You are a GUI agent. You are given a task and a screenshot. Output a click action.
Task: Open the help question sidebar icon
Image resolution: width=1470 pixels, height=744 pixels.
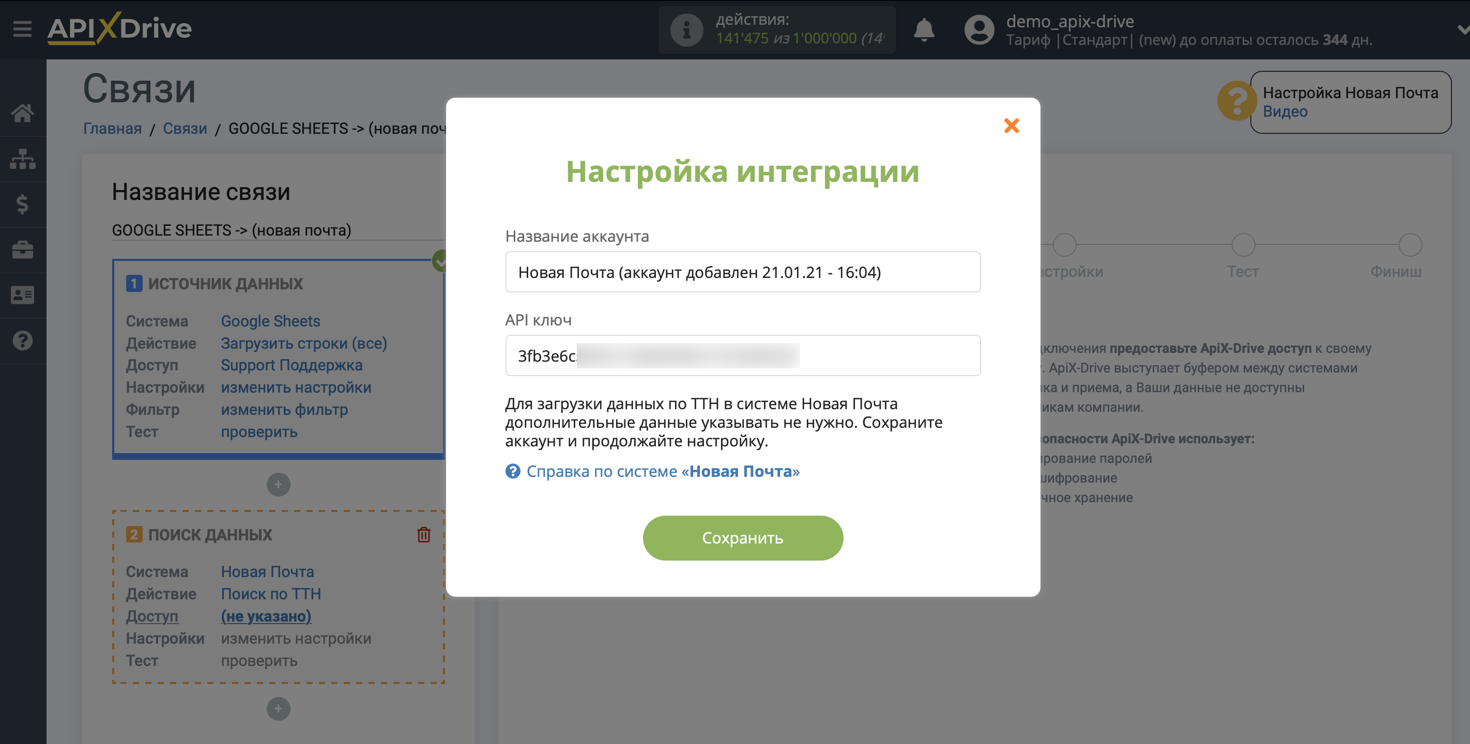point(23,340)
